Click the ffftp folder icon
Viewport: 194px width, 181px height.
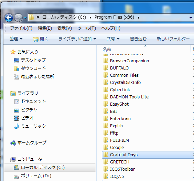(106, 133)
